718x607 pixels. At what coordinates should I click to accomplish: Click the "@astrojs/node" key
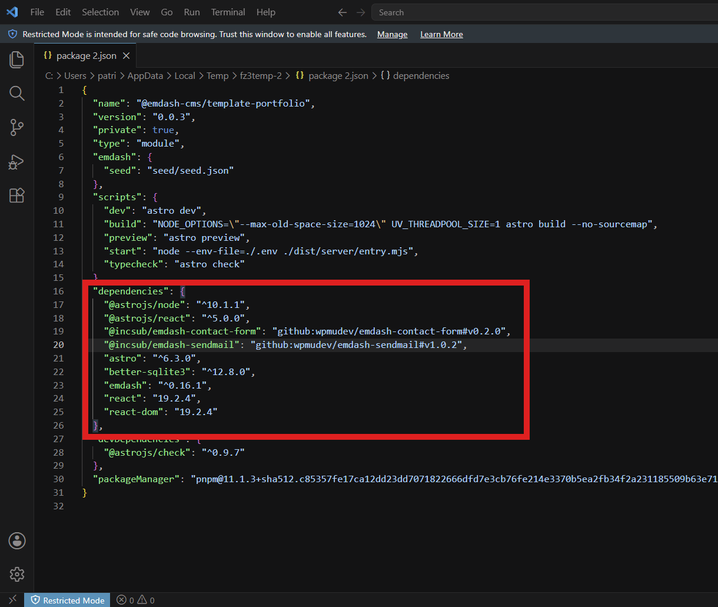click(x=144, y=305)
